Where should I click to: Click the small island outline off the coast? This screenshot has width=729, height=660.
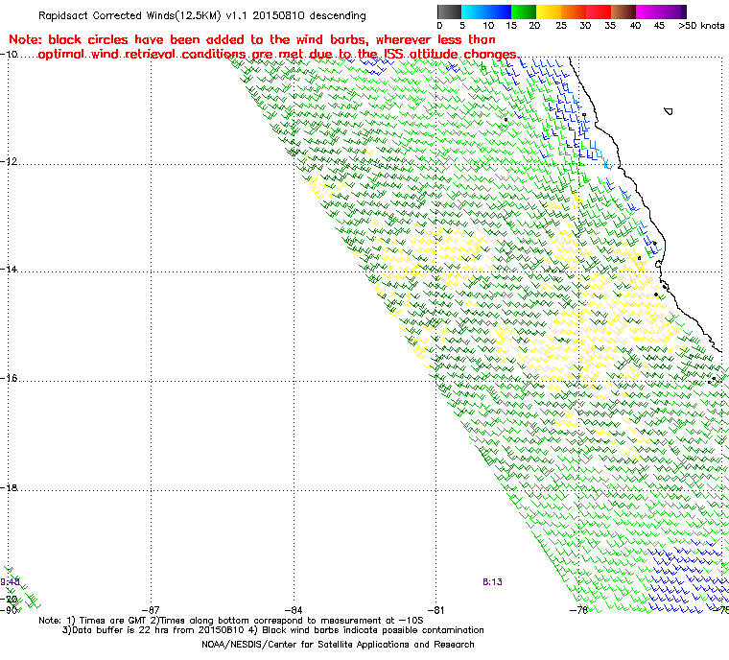coord(669,111)
